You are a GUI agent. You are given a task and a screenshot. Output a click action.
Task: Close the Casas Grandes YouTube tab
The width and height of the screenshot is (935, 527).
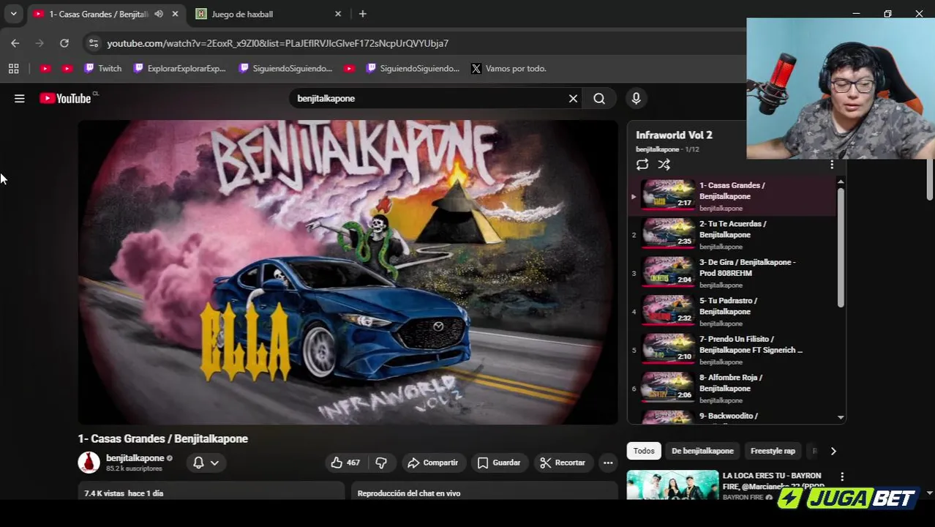[175, 14]
